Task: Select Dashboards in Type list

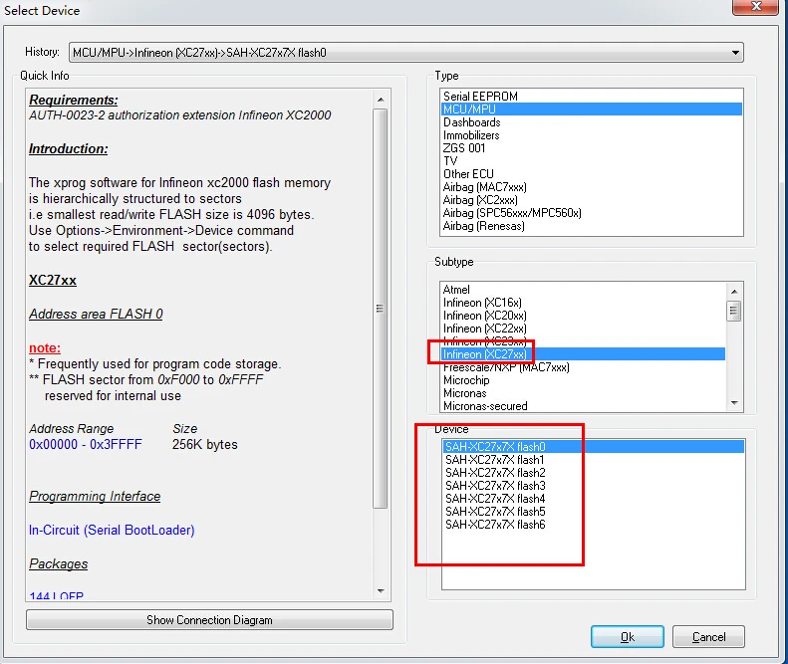Action: tap(592, 122)
